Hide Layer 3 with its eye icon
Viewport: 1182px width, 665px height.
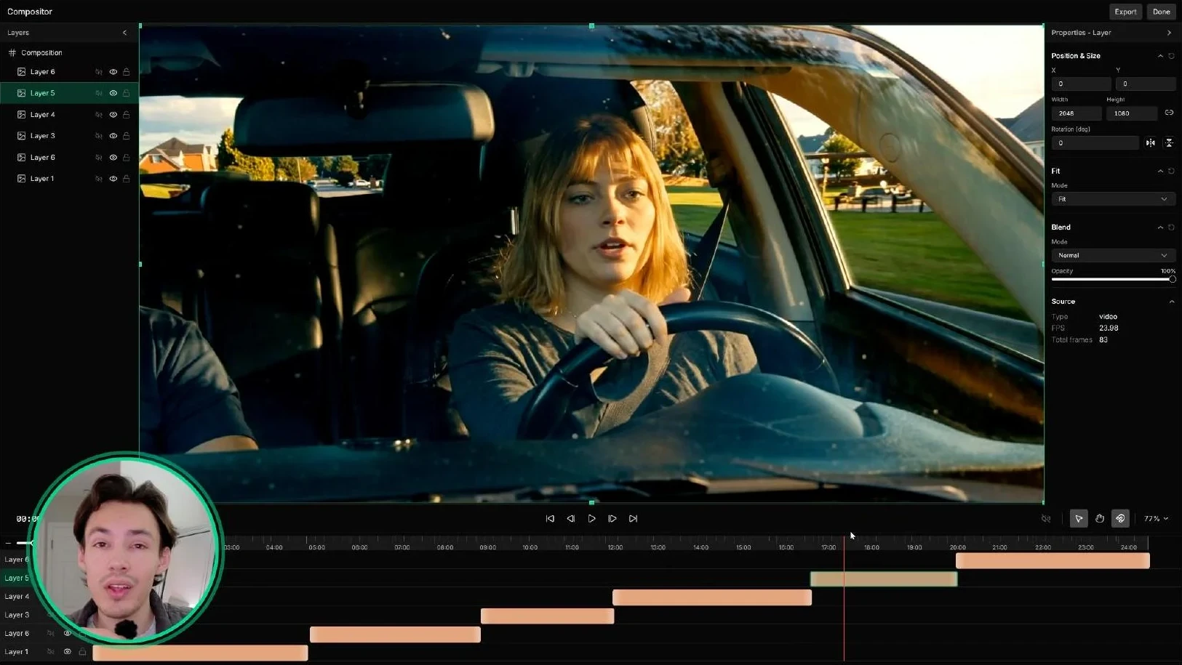click(113, 136)
